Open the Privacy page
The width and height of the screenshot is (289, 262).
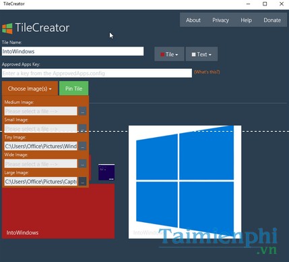[220, 20]
